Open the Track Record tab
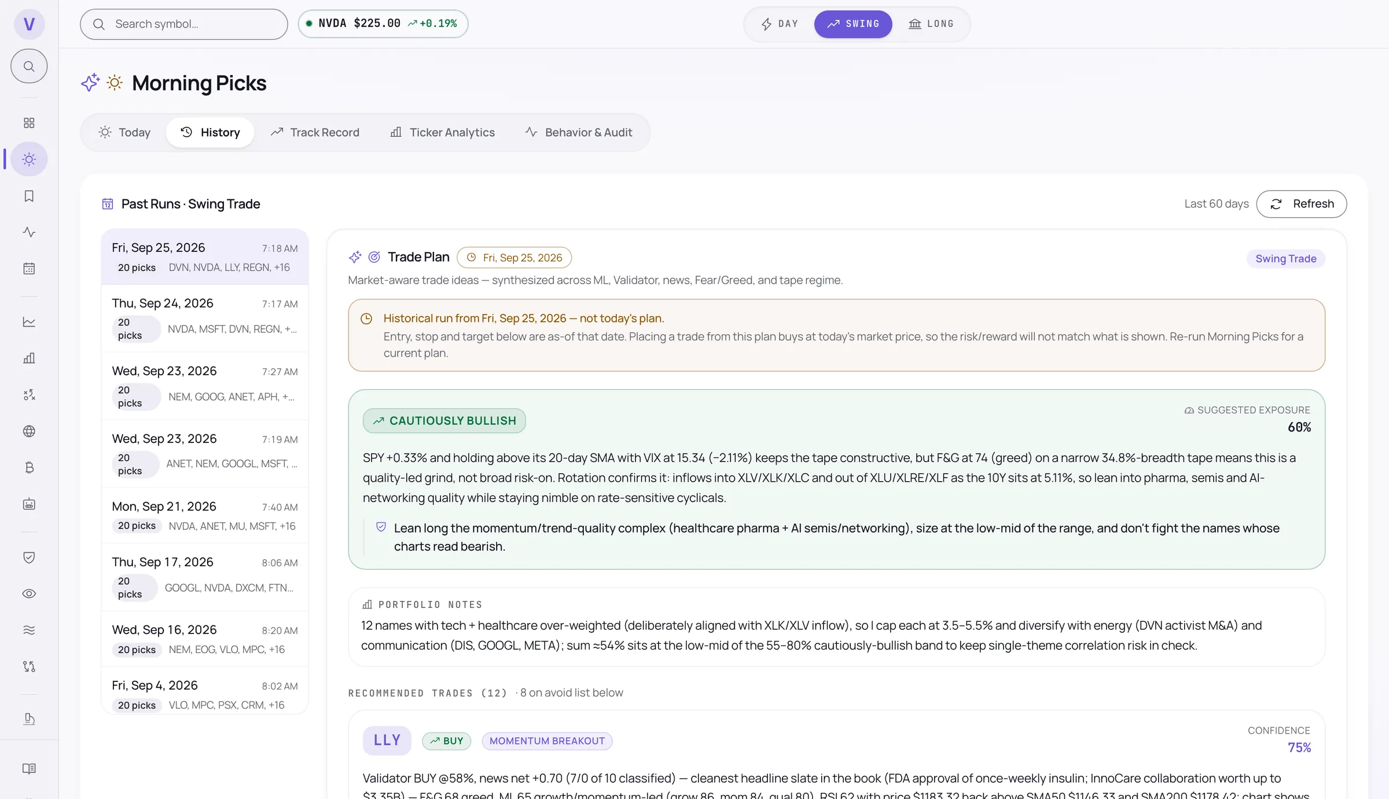1389x799 pixels. click(x=315, y=133)
